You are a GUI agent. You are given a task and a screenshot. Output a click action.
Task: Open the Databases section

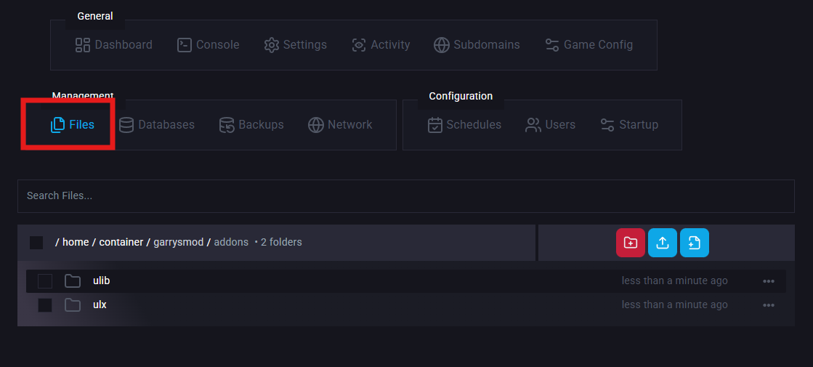pos(157,125)
